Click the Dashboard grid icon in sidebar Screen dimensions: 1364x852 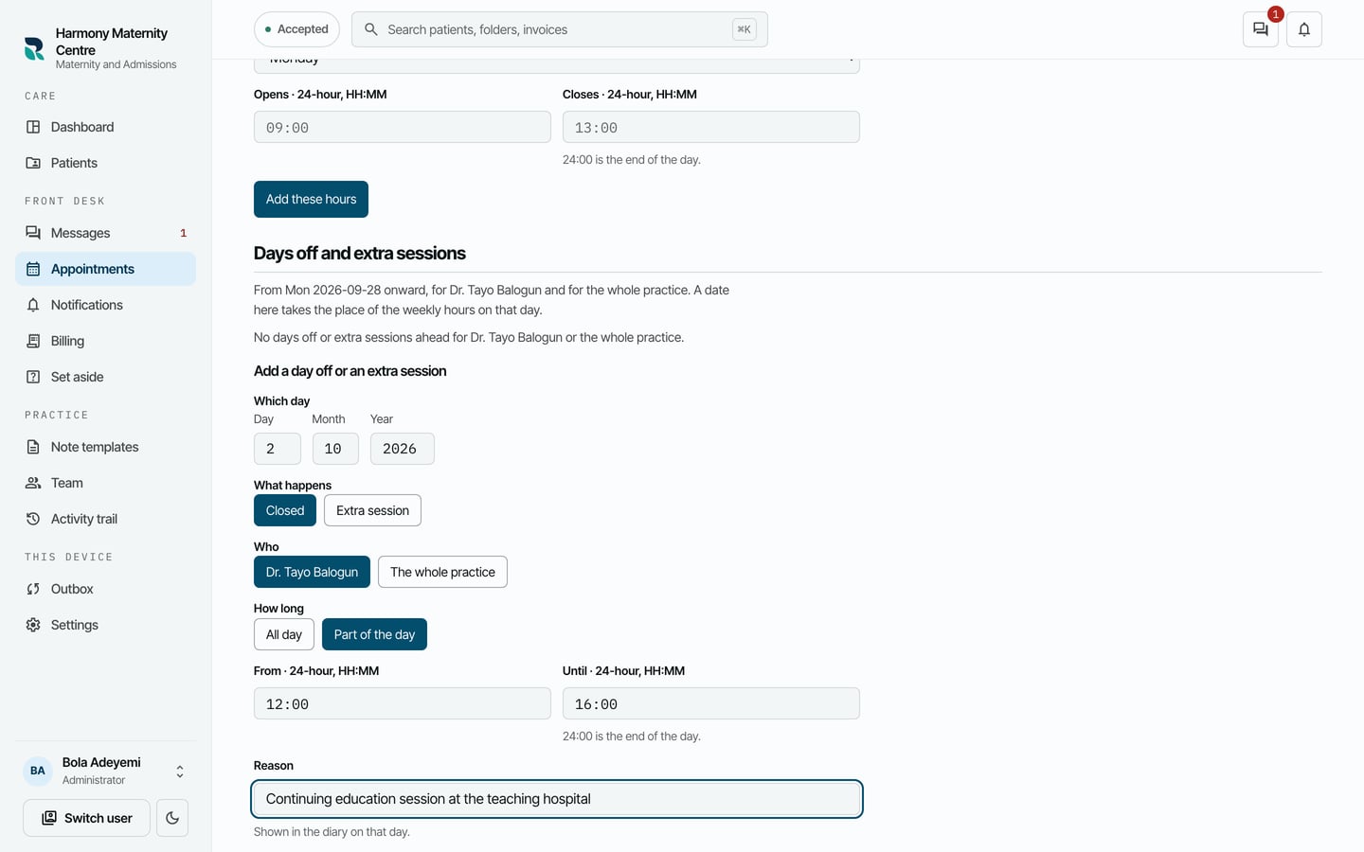coord(33,127)
